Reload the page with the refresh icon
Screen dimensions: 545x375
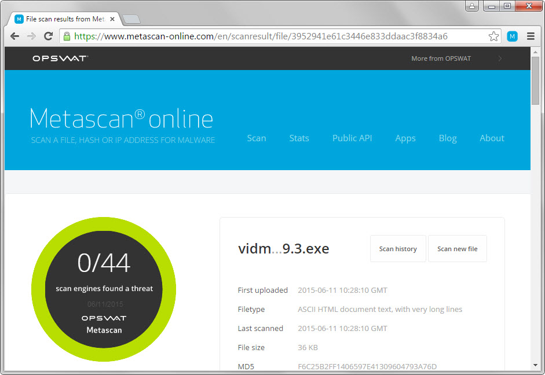click(x=48, y=36)
